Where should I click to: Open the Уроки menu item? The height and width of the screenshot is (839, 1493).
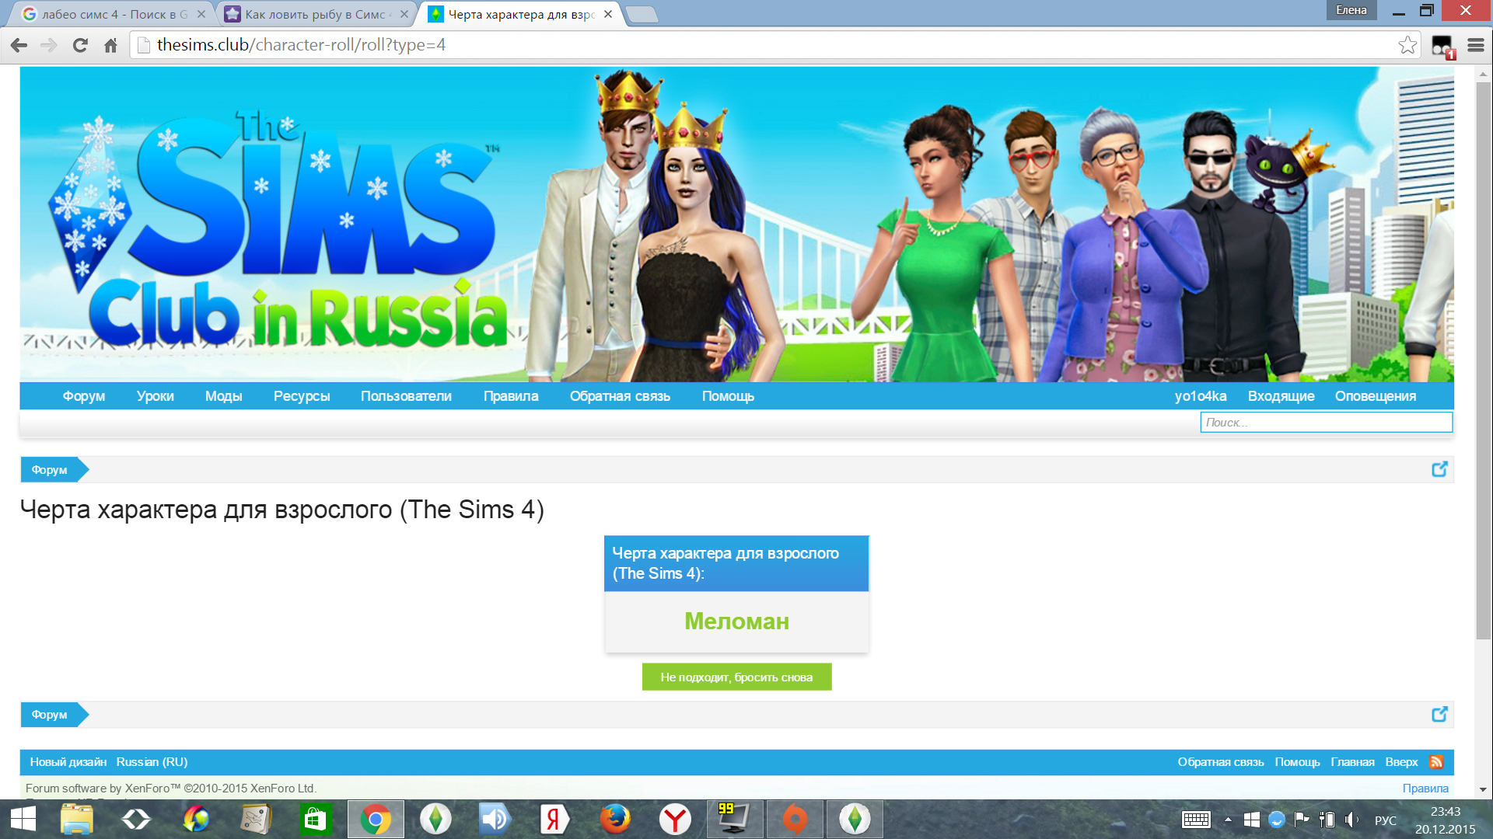click(156, 396)
